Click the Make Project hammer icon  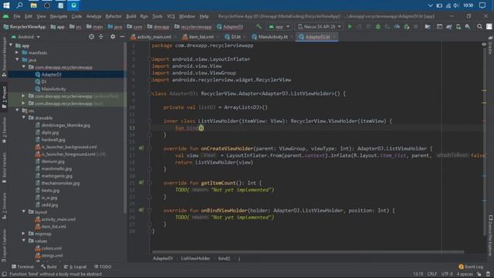pyautogui.click(x=259, y=27)
